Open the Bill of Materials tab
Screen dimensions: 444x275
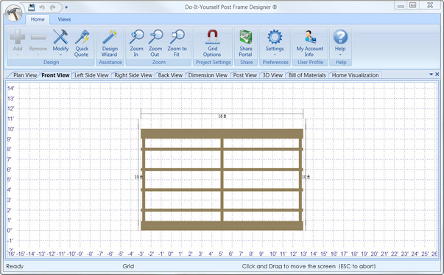coord(307,75)
